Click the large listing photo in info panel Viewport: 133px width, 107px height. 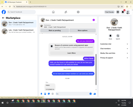click(114, 22)
